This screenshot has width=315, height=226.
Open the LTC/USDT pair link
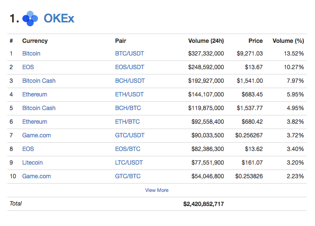[129, 163]
